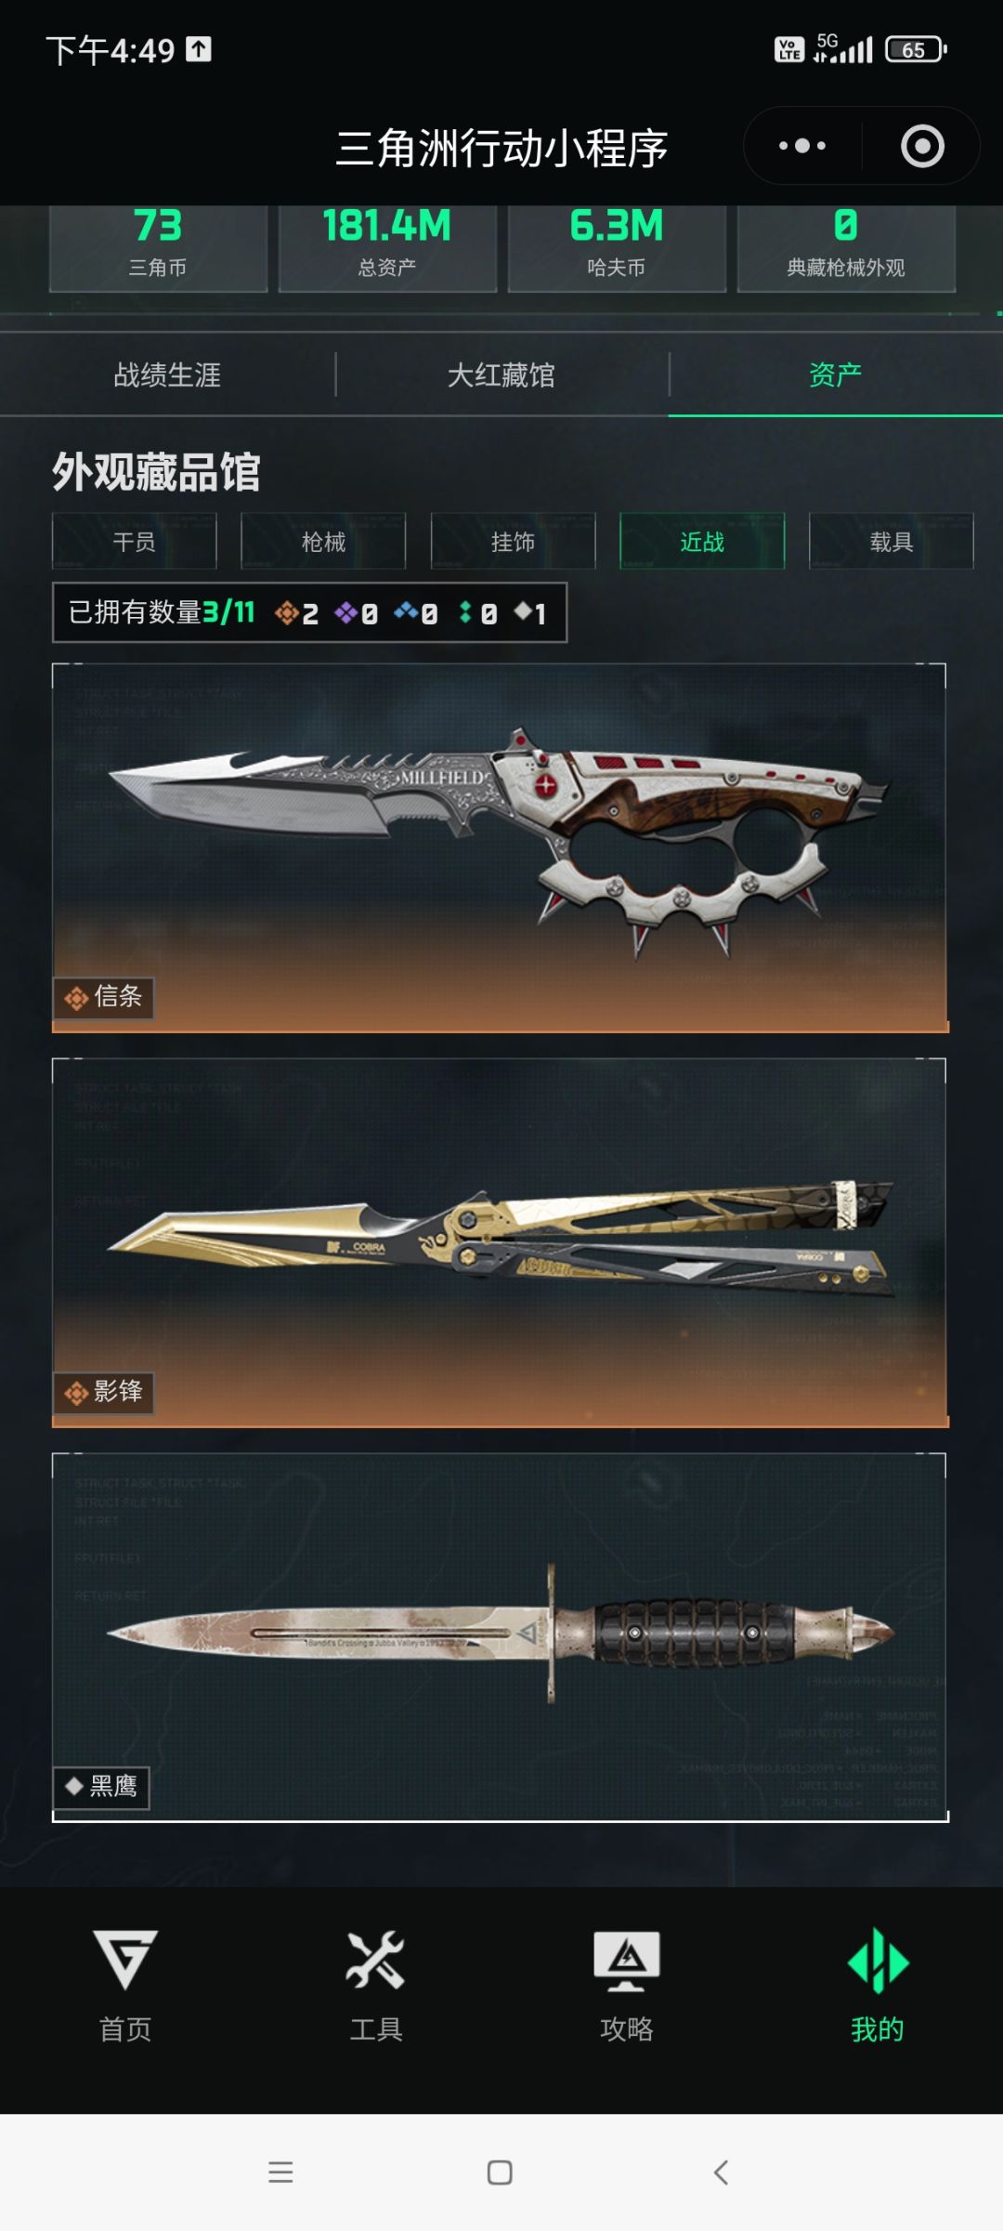Tap Android back arrow in navigation bar

click(721, 2172)
